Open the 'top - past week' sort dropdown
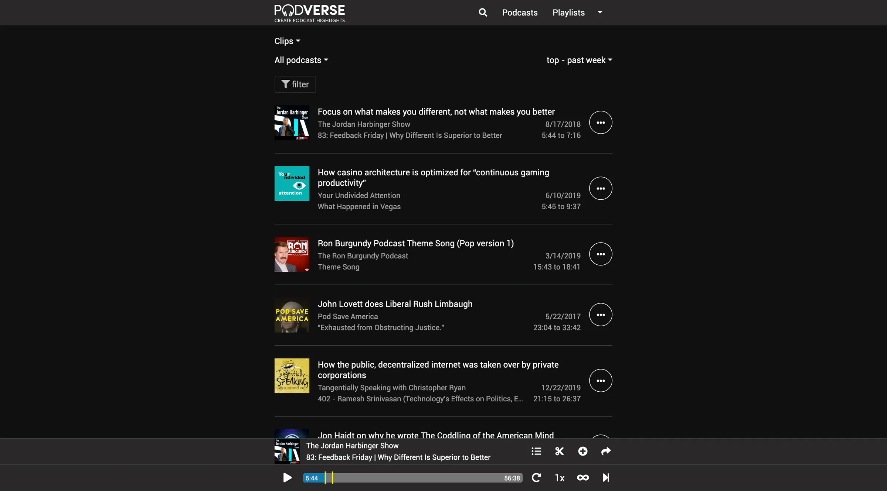 (579, 60)
